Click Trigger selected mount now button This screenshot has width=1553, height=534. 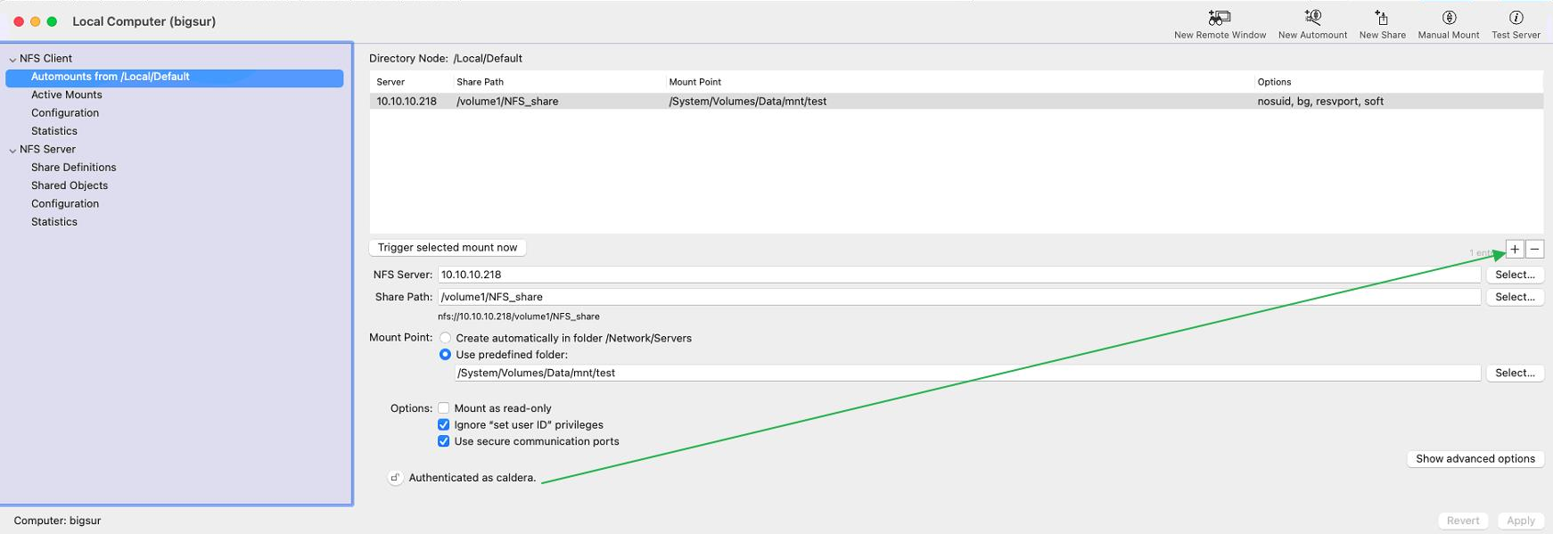click(448, 248)
